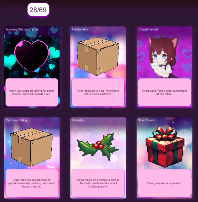Select the Complimented card title
This screenshot has width=198, height=202.
click(x=148, y=30)
